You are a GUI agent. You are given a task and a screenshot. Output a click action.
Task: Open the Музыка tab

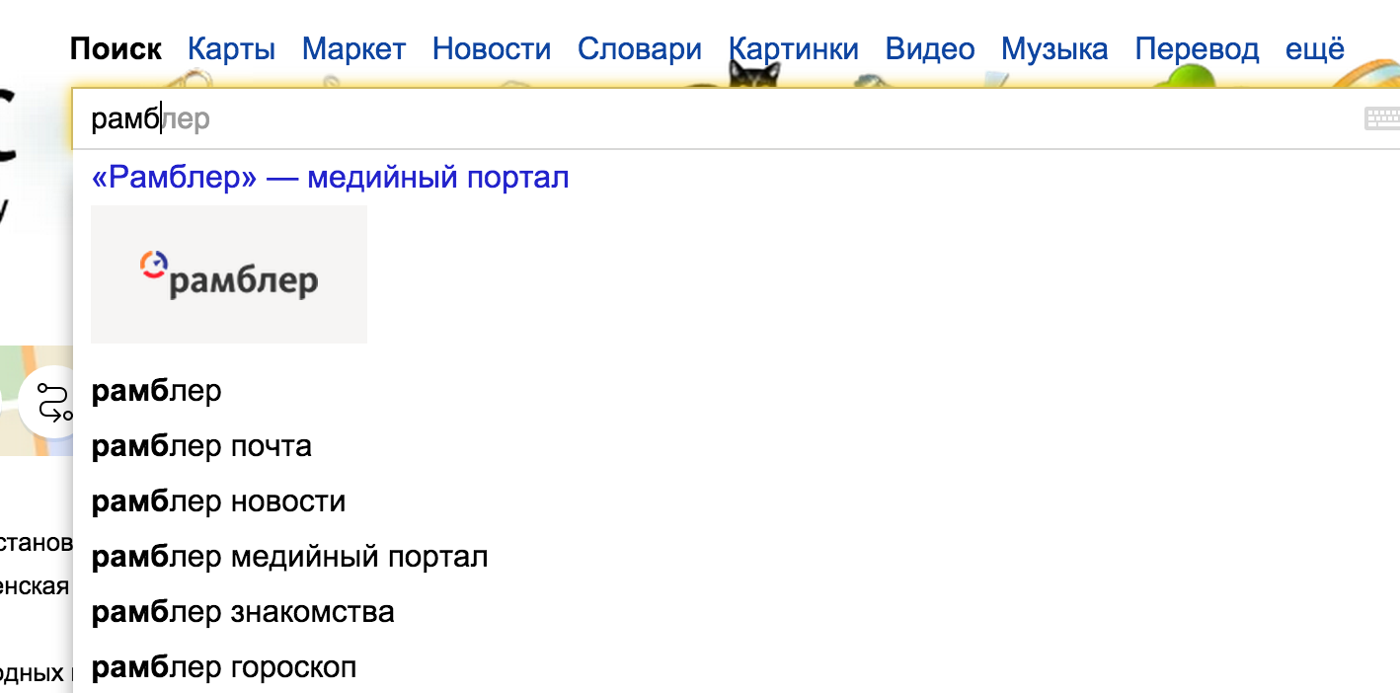(x=1053, y=49)
